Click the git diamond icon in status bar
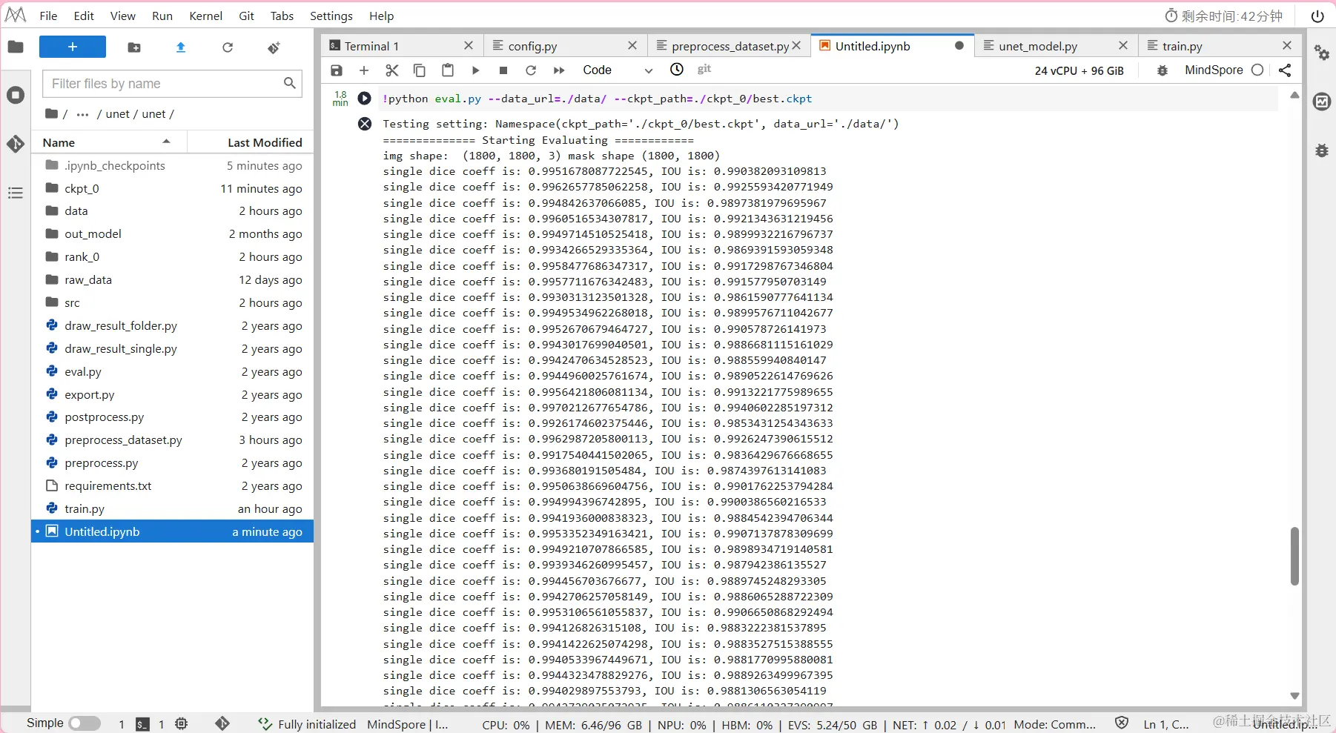1336x733 pixels. (222, 723)
